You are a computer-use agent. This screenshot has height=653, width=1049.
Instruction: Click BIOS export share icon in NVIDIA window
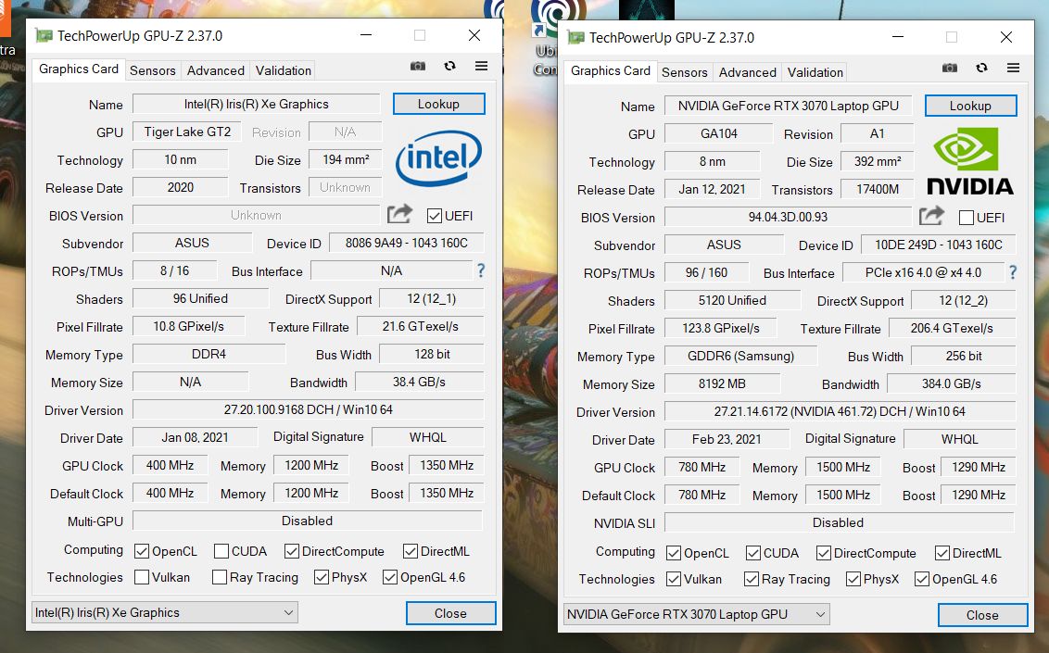pyautogui.click(x=931, y=216)
